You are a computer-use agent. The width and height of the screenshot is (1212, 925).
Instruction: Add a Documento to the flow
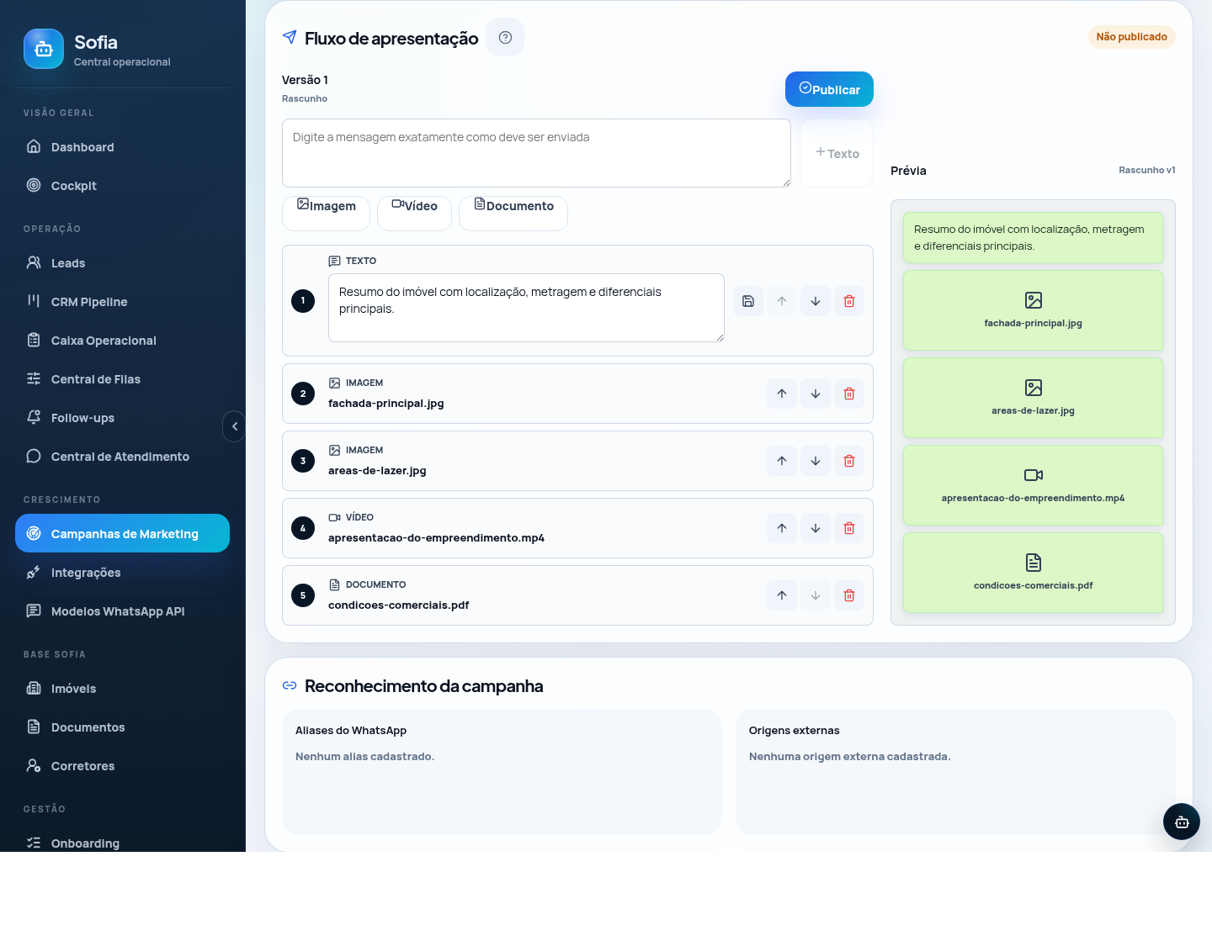click(513, 213)
